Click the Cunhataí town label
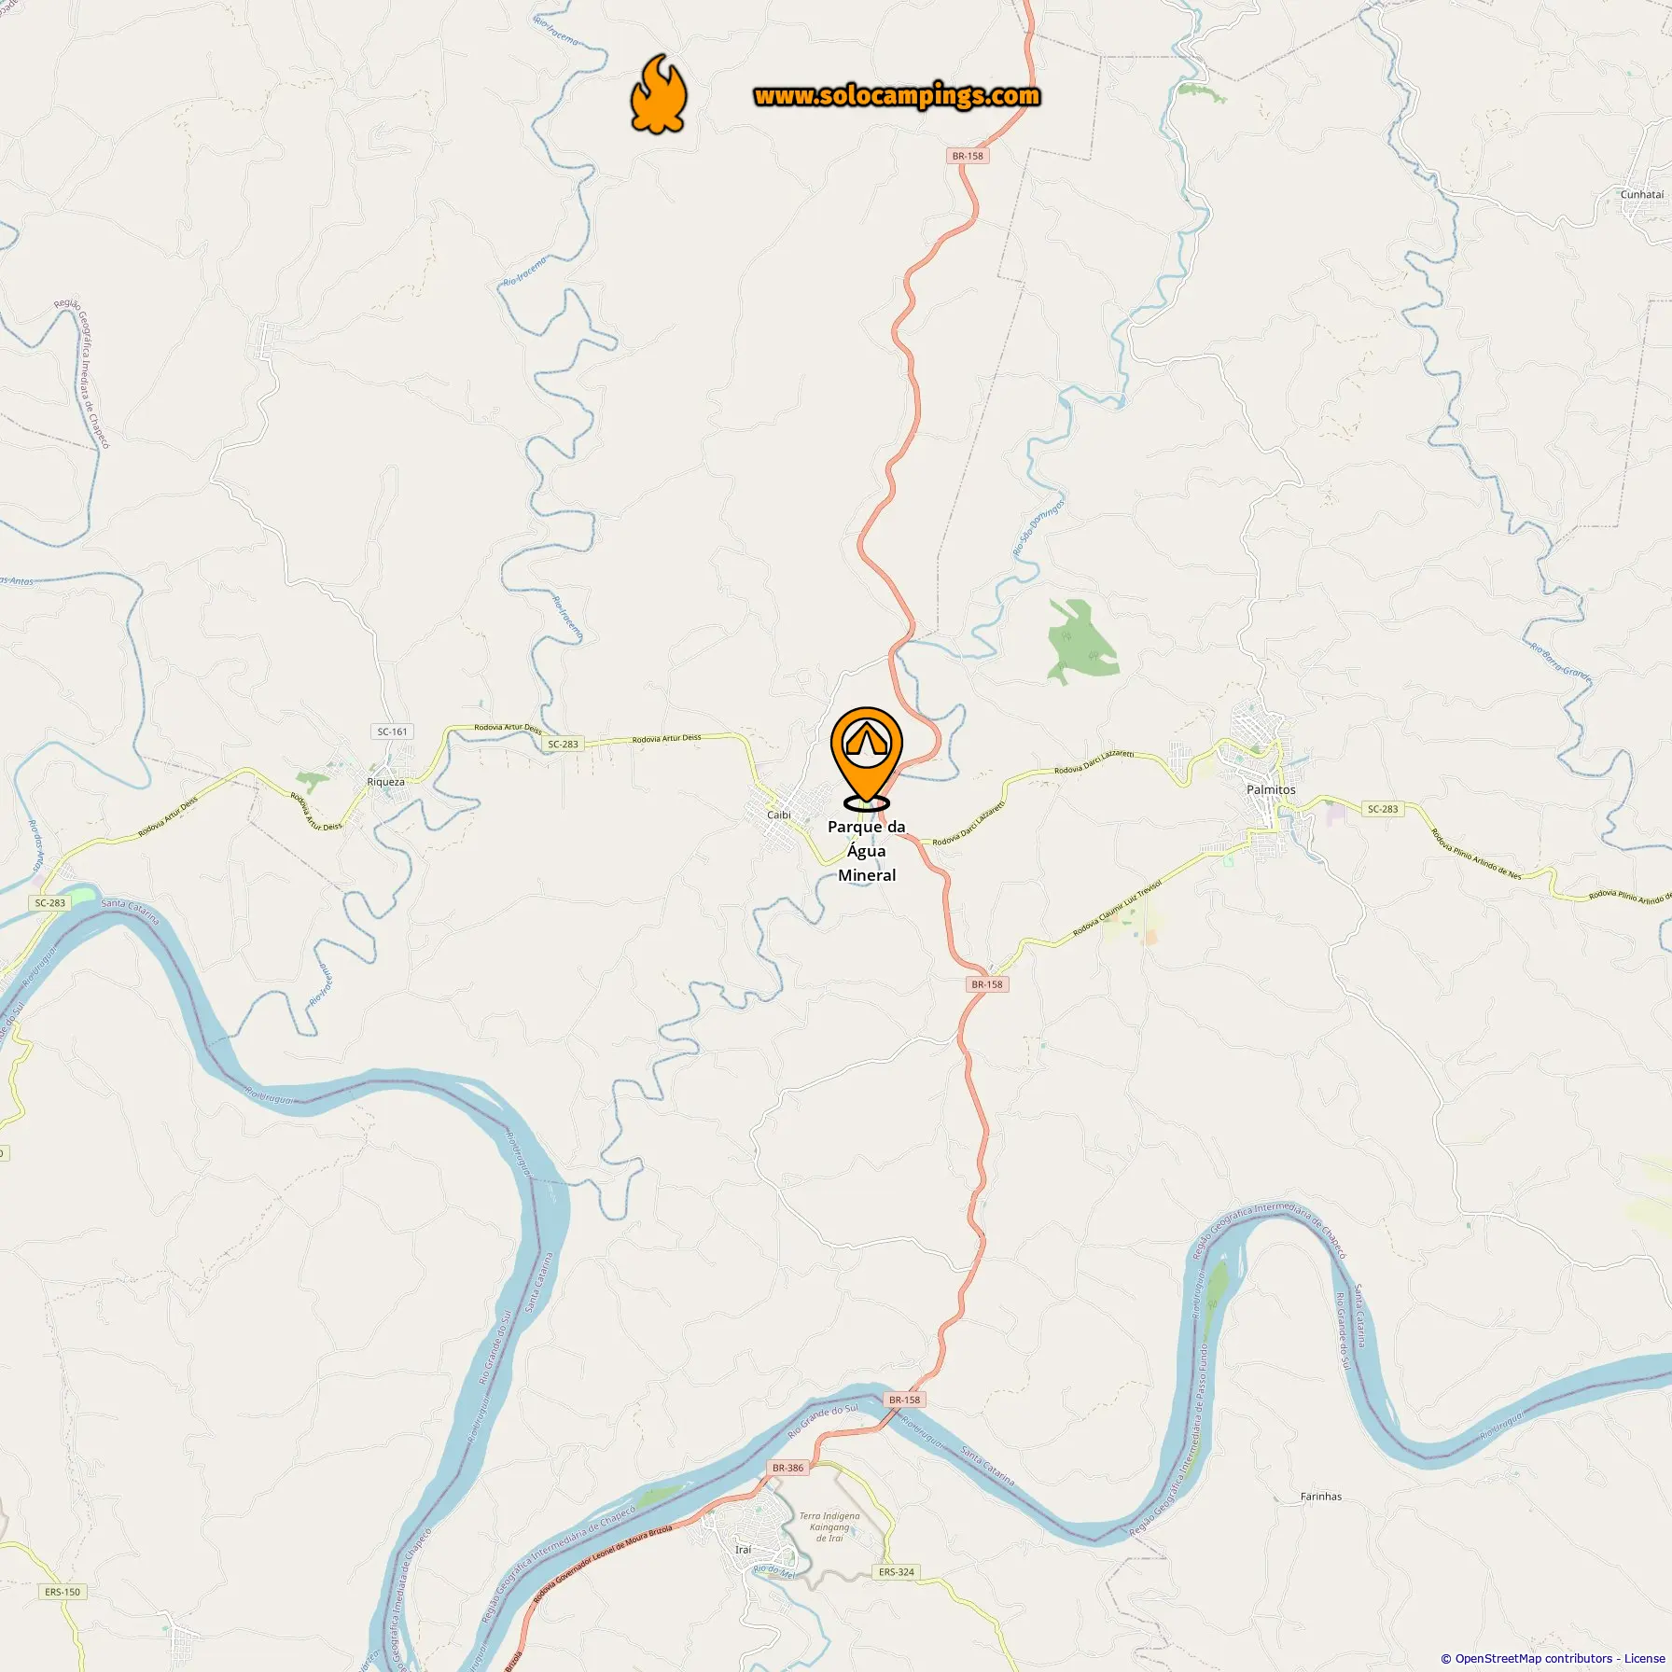 point(1642,195)
